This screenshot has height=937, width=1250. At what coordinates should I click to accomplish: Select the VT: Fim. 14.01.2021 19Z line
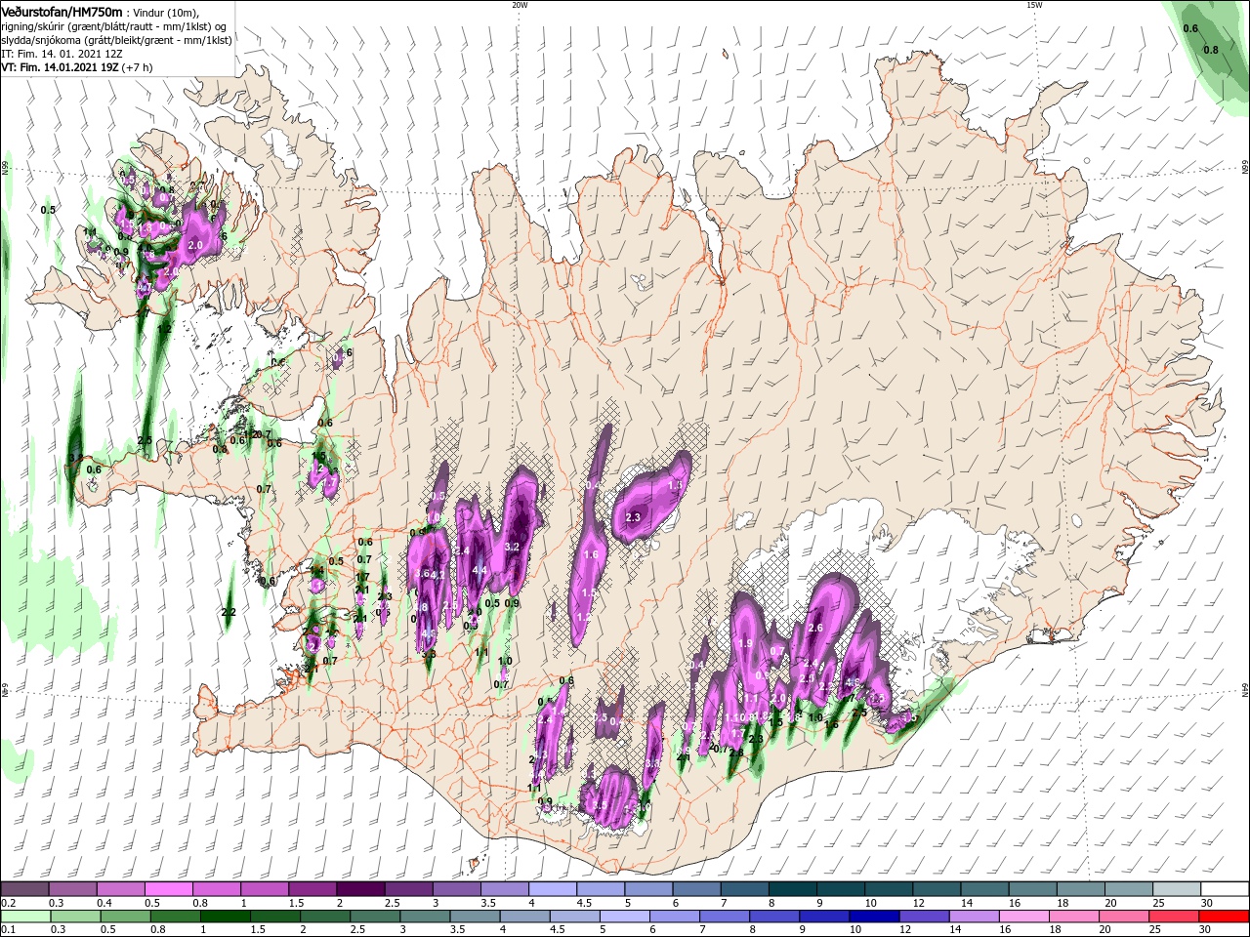pyautogui.click(x=76, y=68)
